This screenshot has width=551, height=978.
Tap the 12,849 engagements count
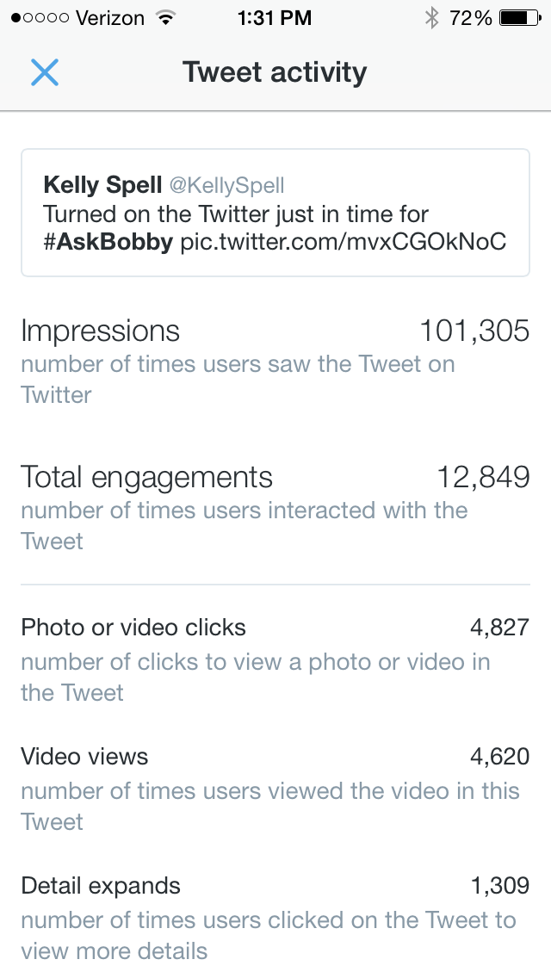[x=483, y=477]
